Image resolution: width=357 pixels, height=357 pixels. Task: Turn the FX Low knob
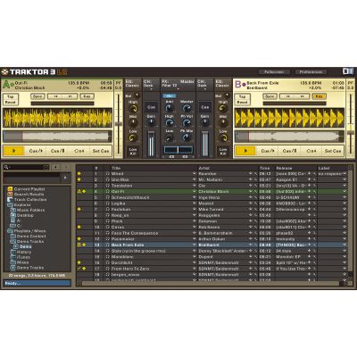169,137
